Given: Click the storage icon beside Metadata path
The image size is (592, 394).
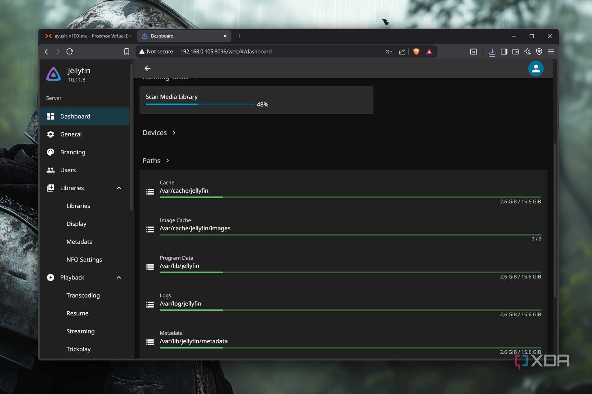Looking at the screenshot, I should coord(150,342).
